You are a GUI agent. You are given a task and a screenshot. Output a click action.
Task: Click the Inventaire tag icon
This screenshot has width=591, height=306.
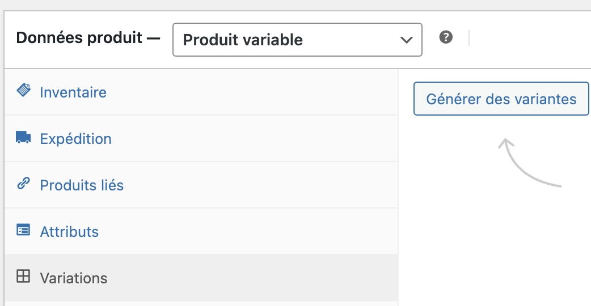[23, 91]
